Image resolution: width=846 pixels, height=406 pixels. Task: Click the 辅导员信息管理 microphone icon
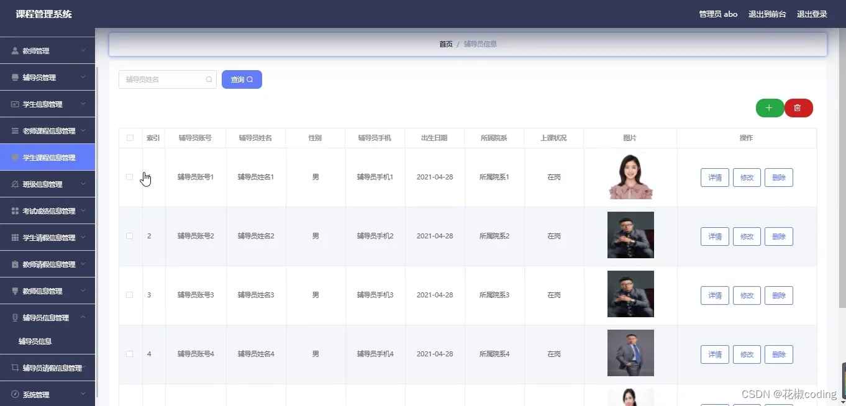click(15, 318)
